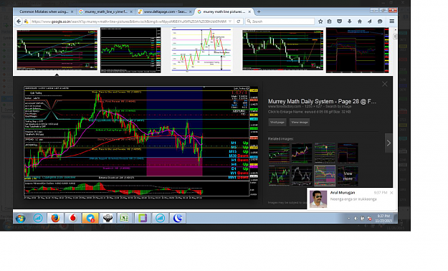The height and width of the screenshot is (271, 448).
Task: Go back with the browser back arrow
Action: 19,22
